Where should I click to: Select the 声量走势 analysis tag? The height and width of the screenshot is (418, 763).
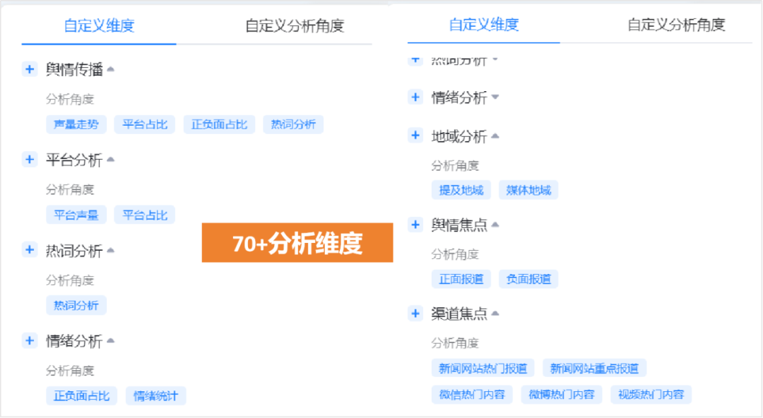[x=76, y=124]
